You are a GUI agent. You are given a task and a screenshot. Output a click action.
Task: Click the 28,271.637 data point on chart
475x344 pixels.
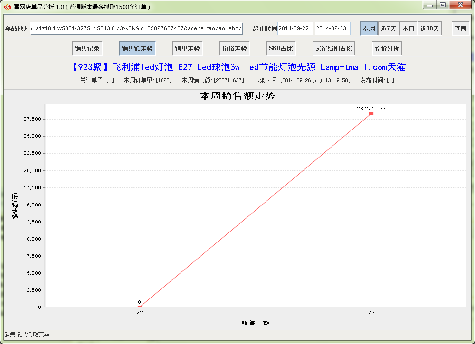(371, 113)
